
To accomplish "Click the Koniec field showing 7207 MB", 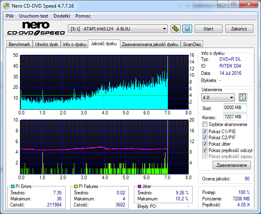I will (235, 117).
